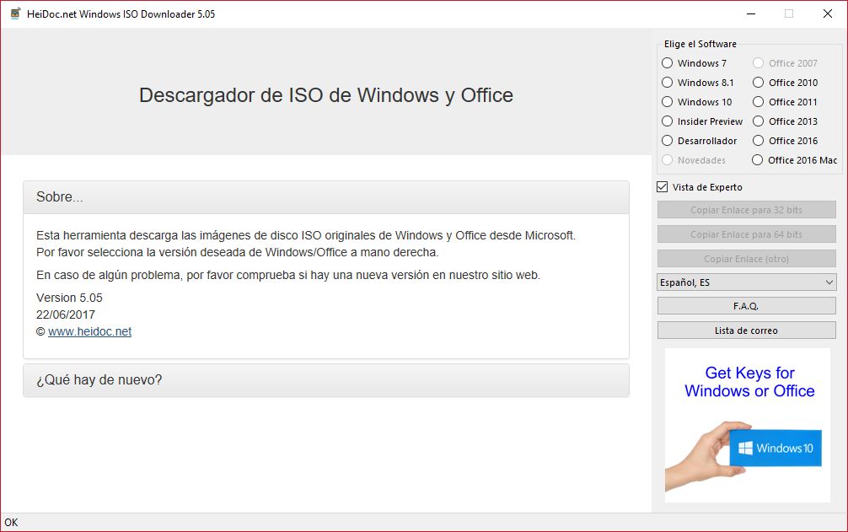
Task: Click the OK status bar text
Action: click(x=11, y=522)
